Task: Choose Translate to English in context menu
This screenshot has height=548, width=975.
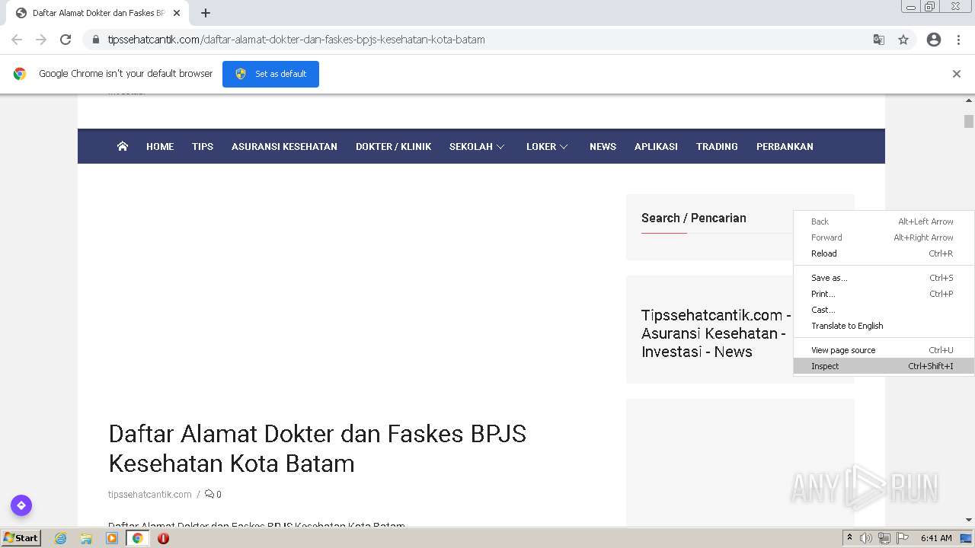Action: [x=884, y=326]
